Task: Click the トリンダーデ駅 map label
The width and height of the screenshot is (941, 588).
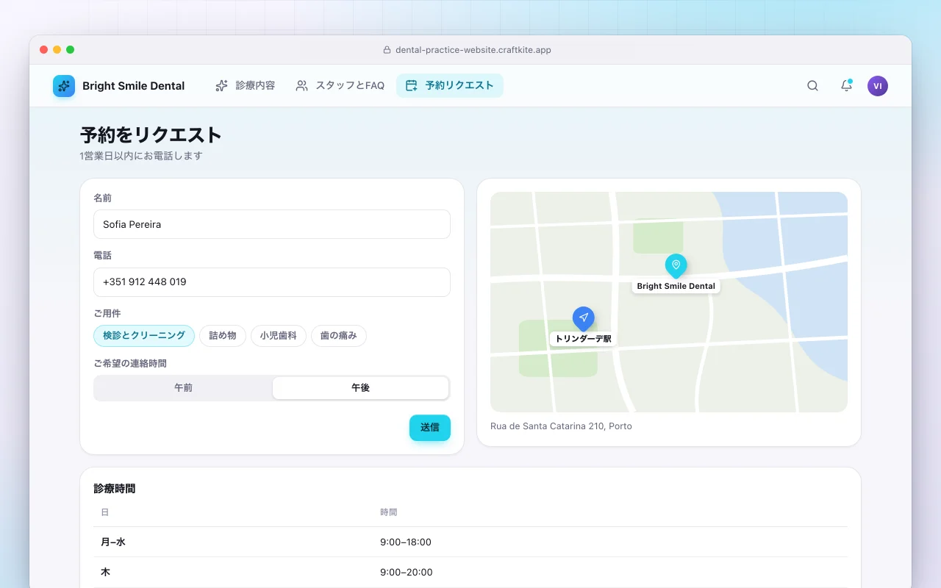Action: (584, 340)
